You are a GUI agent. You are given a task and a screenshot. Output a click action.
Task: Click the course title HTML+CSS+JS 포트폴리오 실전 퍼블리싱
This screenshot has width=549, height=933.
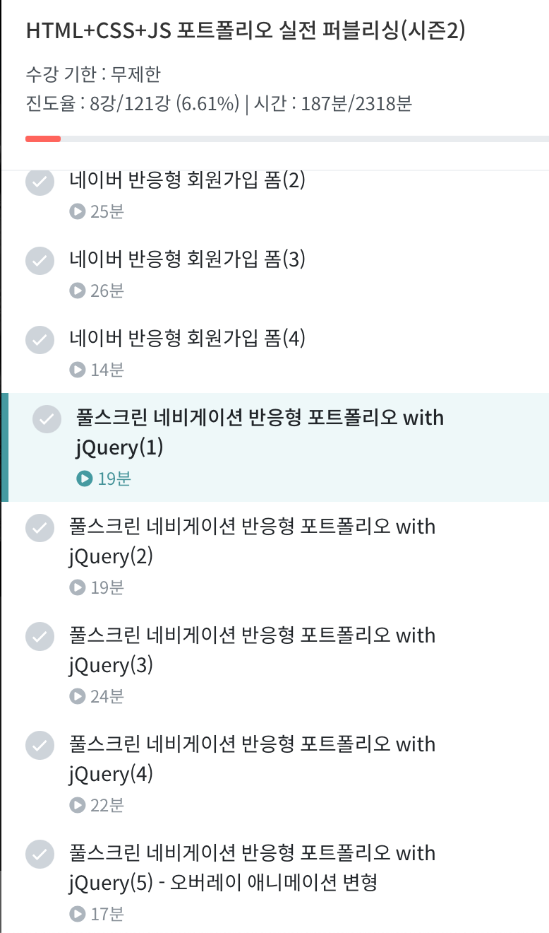(x=245, y=31)
